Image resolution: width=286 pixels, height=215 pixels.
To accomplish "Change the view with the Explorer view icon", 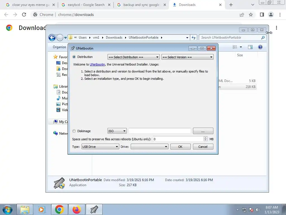I will coord(235,47).
